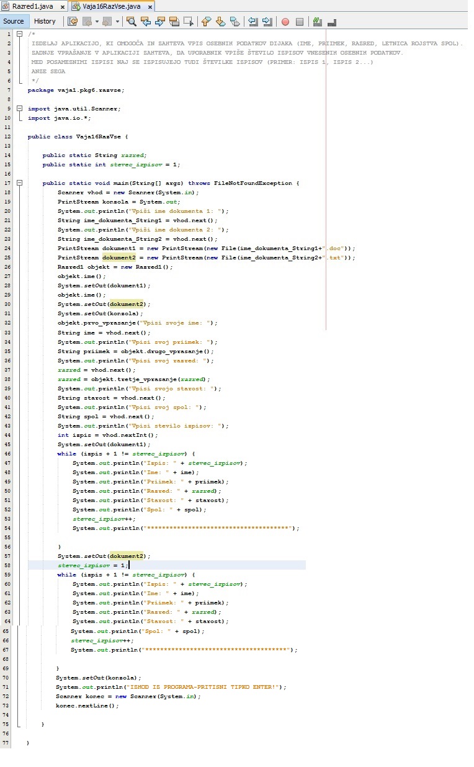Click the Last Edit toolbar icon
Screen dimensions: 474x767
click(x=73, y=21)
